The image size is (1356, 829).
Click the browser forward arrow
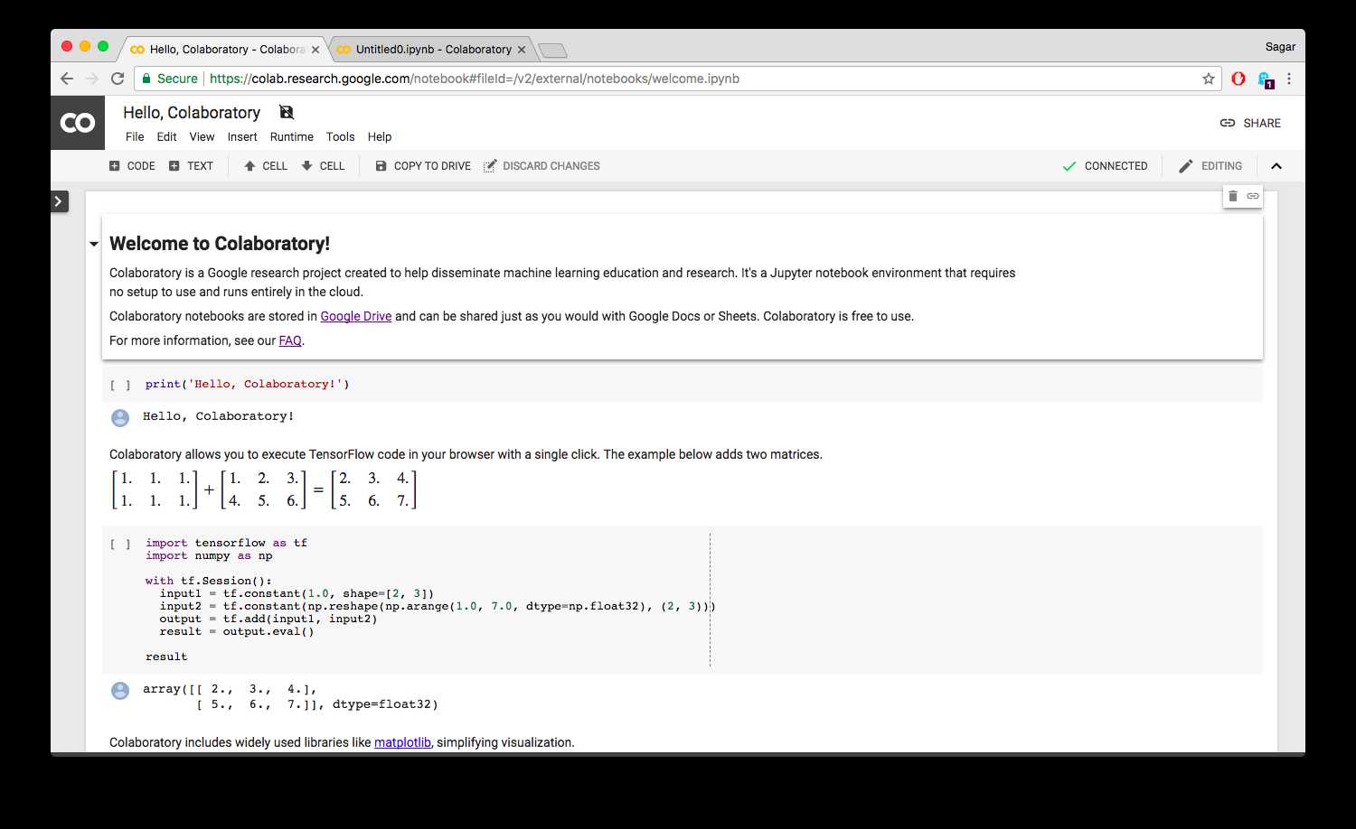click(x=92, y=79)
